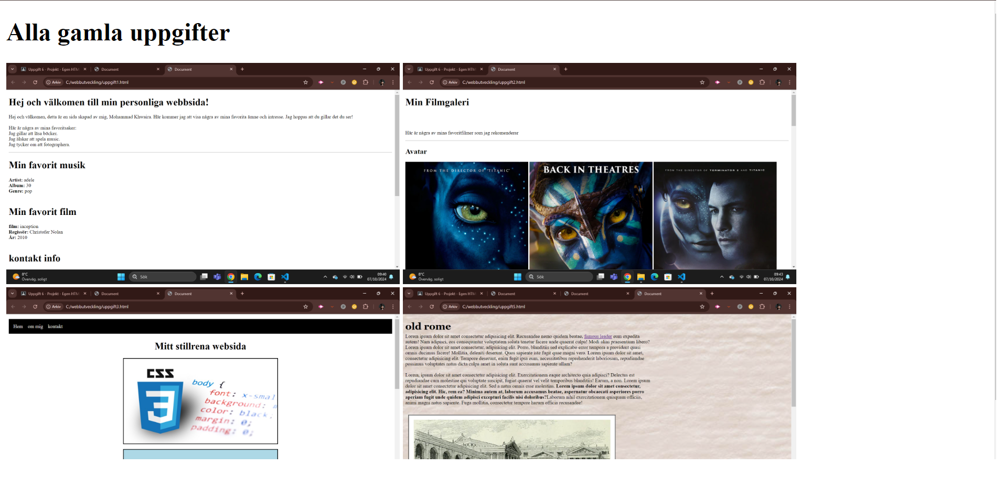Click reload in the uppgift5.html browser window
Viewport: 1004px width, 498px height.
point(432,307)
